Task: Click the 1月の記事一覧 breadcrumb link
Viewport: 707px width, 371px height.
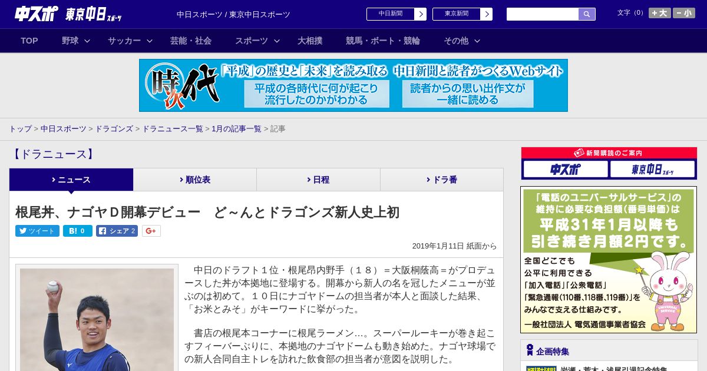Action: [x=236, y=128]
